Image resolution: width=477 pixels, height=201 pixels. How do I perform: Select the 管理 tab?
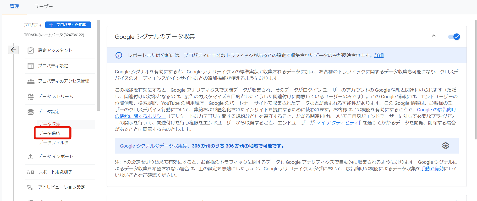(x=14, y=7)
